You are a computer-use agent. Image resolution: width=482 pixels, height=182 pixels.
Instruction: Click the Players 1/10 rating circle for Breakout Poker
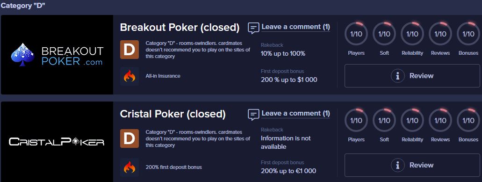[356, 34]
